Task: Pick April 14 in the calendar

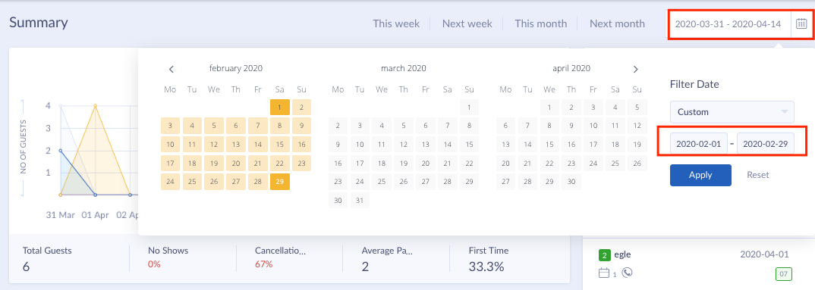Action: point(527,145)
